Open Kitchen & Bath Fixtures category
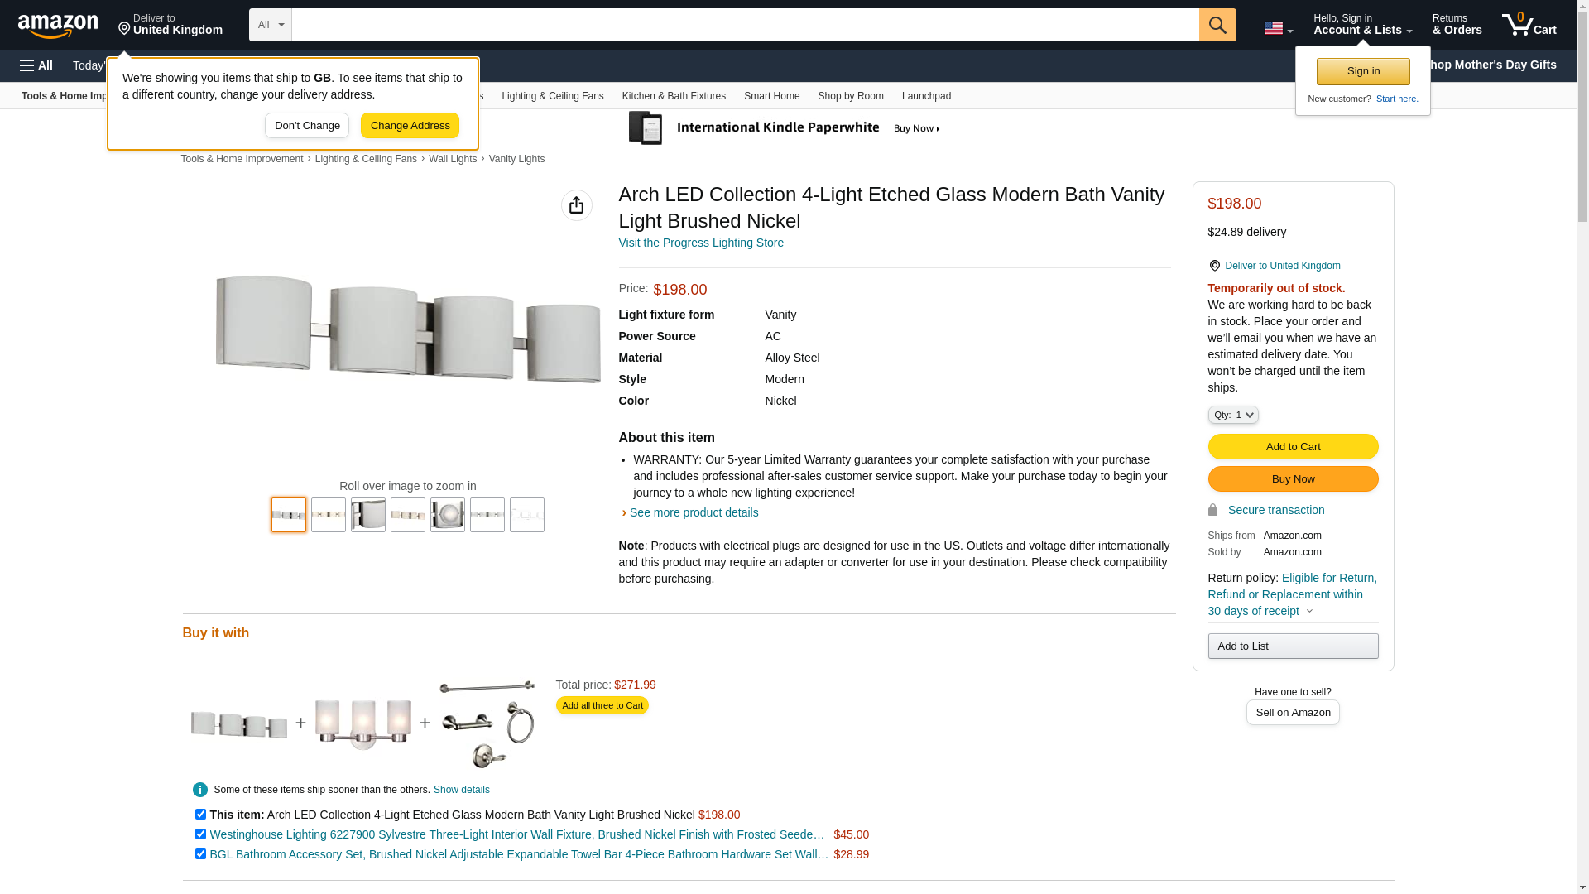This screenshot has width=1589, height=894. click(x=673, y=96)
